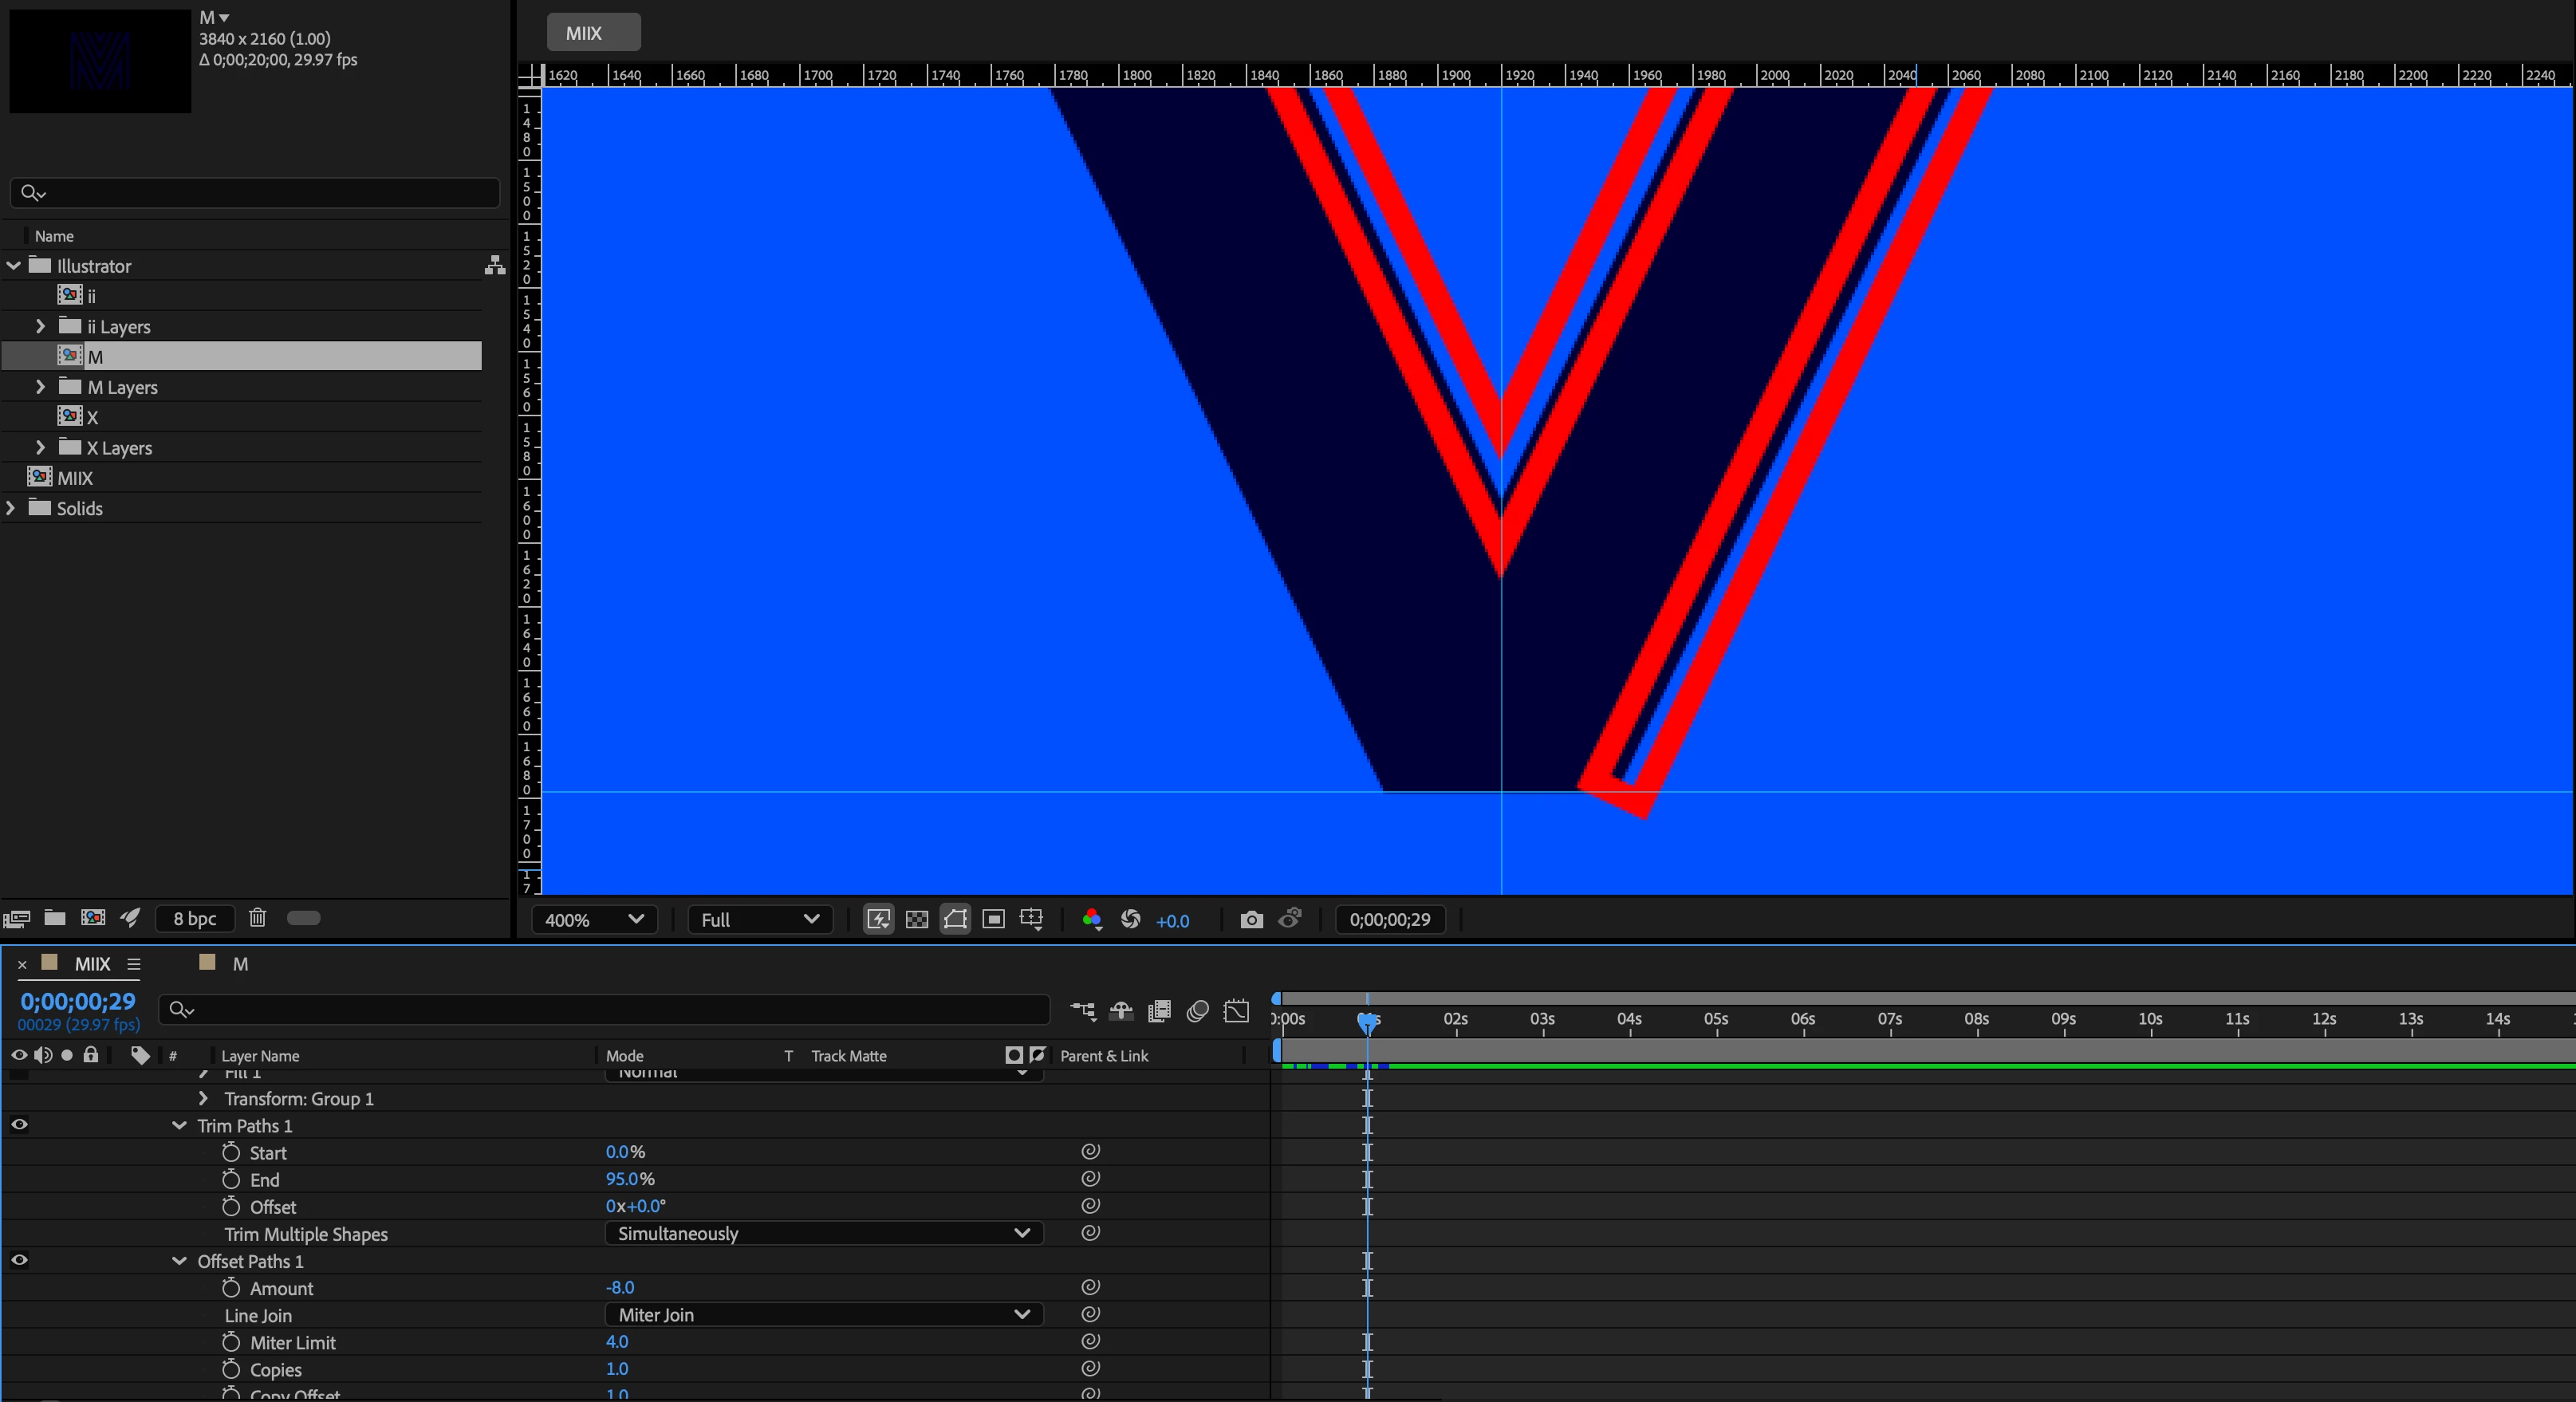Click the Region of Interest icon
2576x1402 pixels.
(x=993, y=919)
